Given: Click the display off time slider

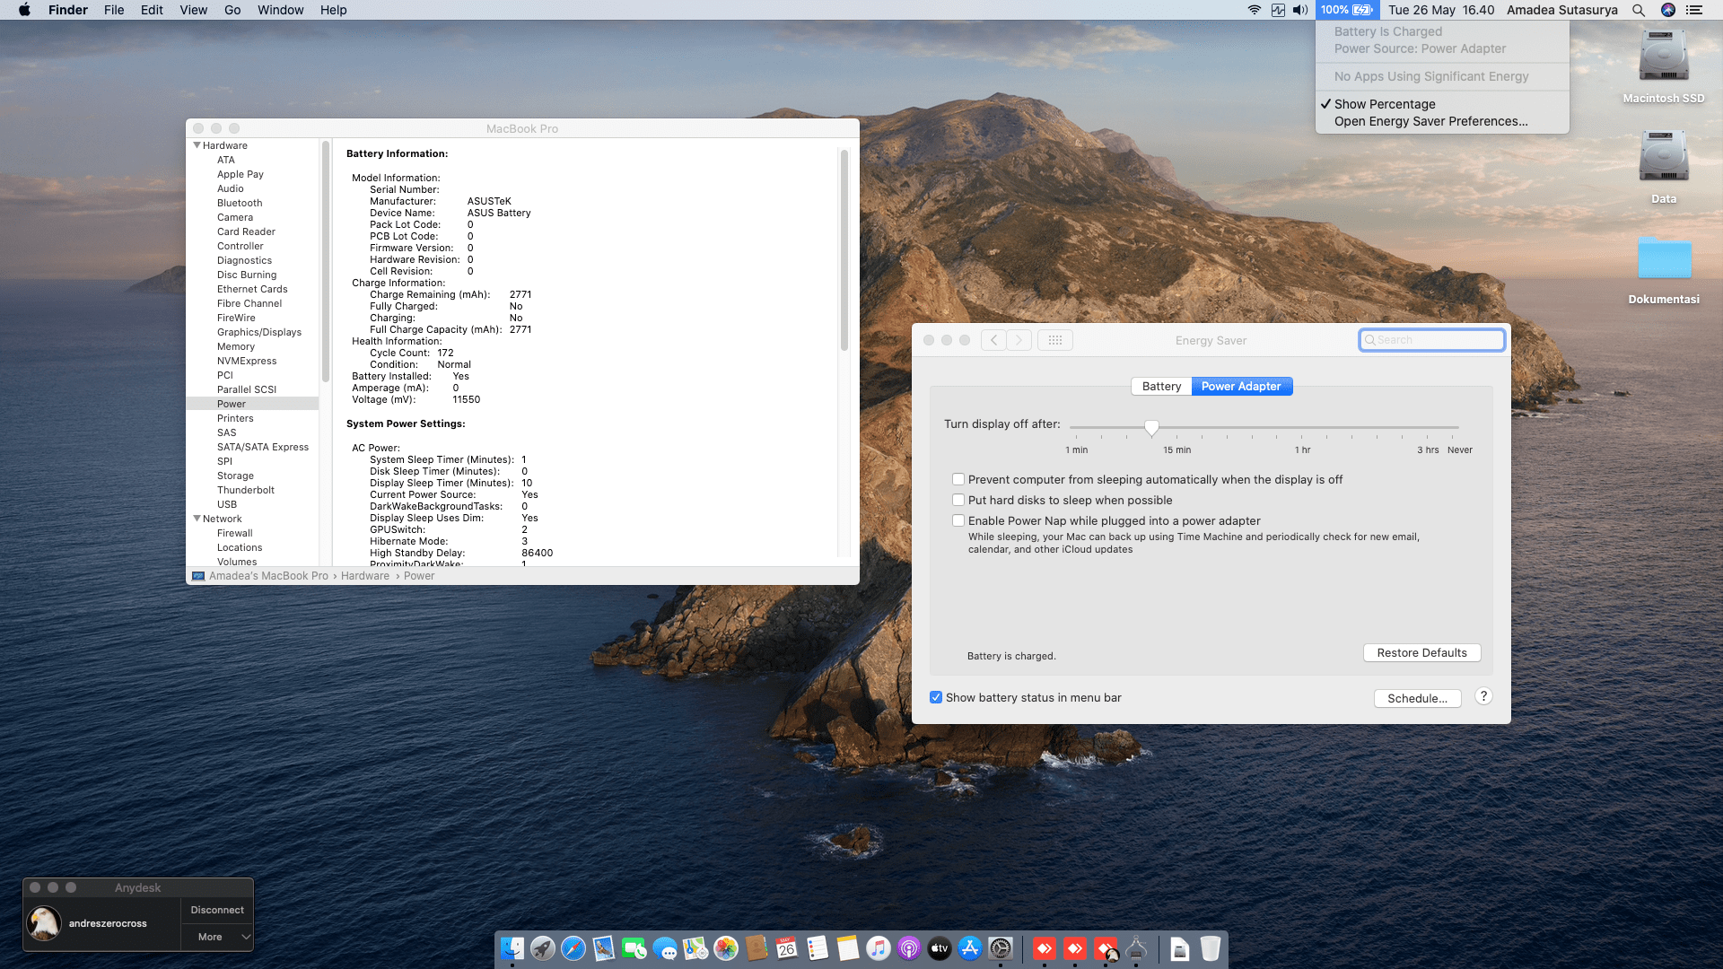Looking at the screenshot, I should click(1151, 427).
